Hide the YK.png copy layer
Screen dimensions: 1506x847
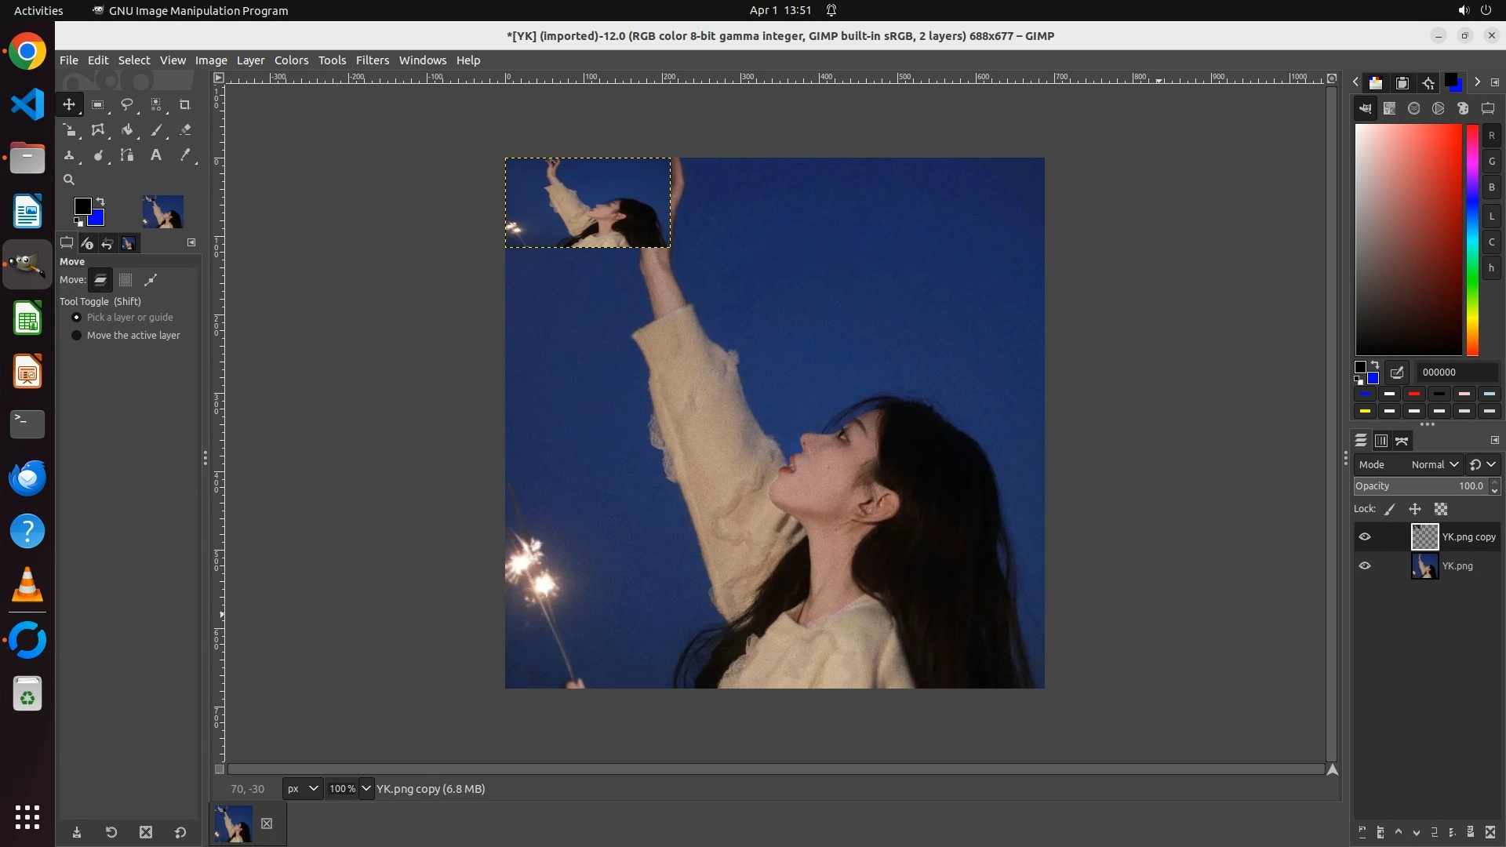1365,537
